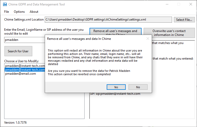Maximize the Chime GDPR tool window

pos(179,4)
